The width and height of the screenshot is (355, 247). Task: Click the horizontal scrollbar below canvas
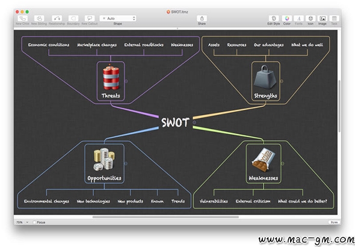[165, 217]
